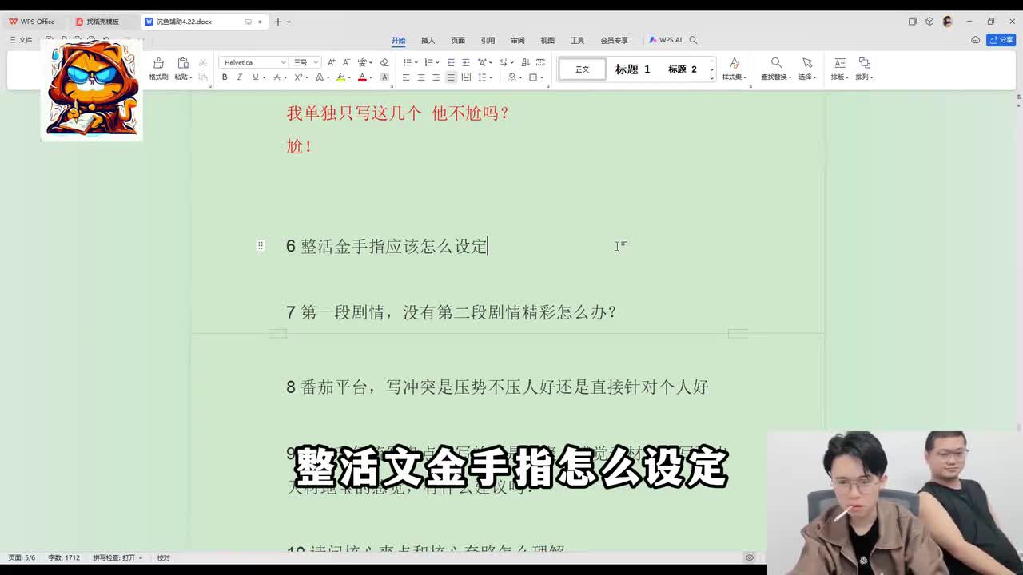Click the phonetic guide (pinyin) icon
This screenshot has width=1023, height=575.
[363, 62]
